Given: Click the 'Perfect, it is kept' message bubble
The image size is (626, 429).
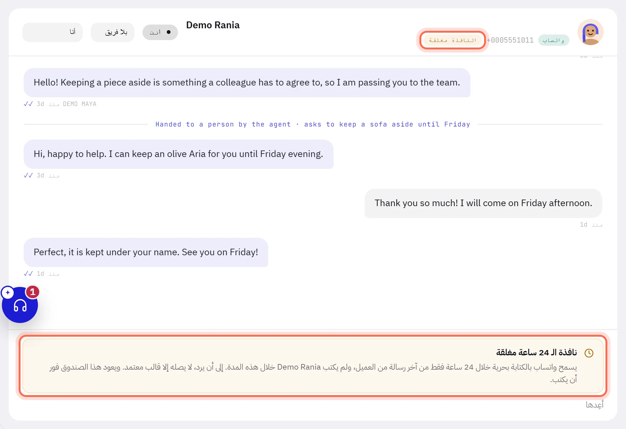Looking at the screenshot, I should (146, 252).
